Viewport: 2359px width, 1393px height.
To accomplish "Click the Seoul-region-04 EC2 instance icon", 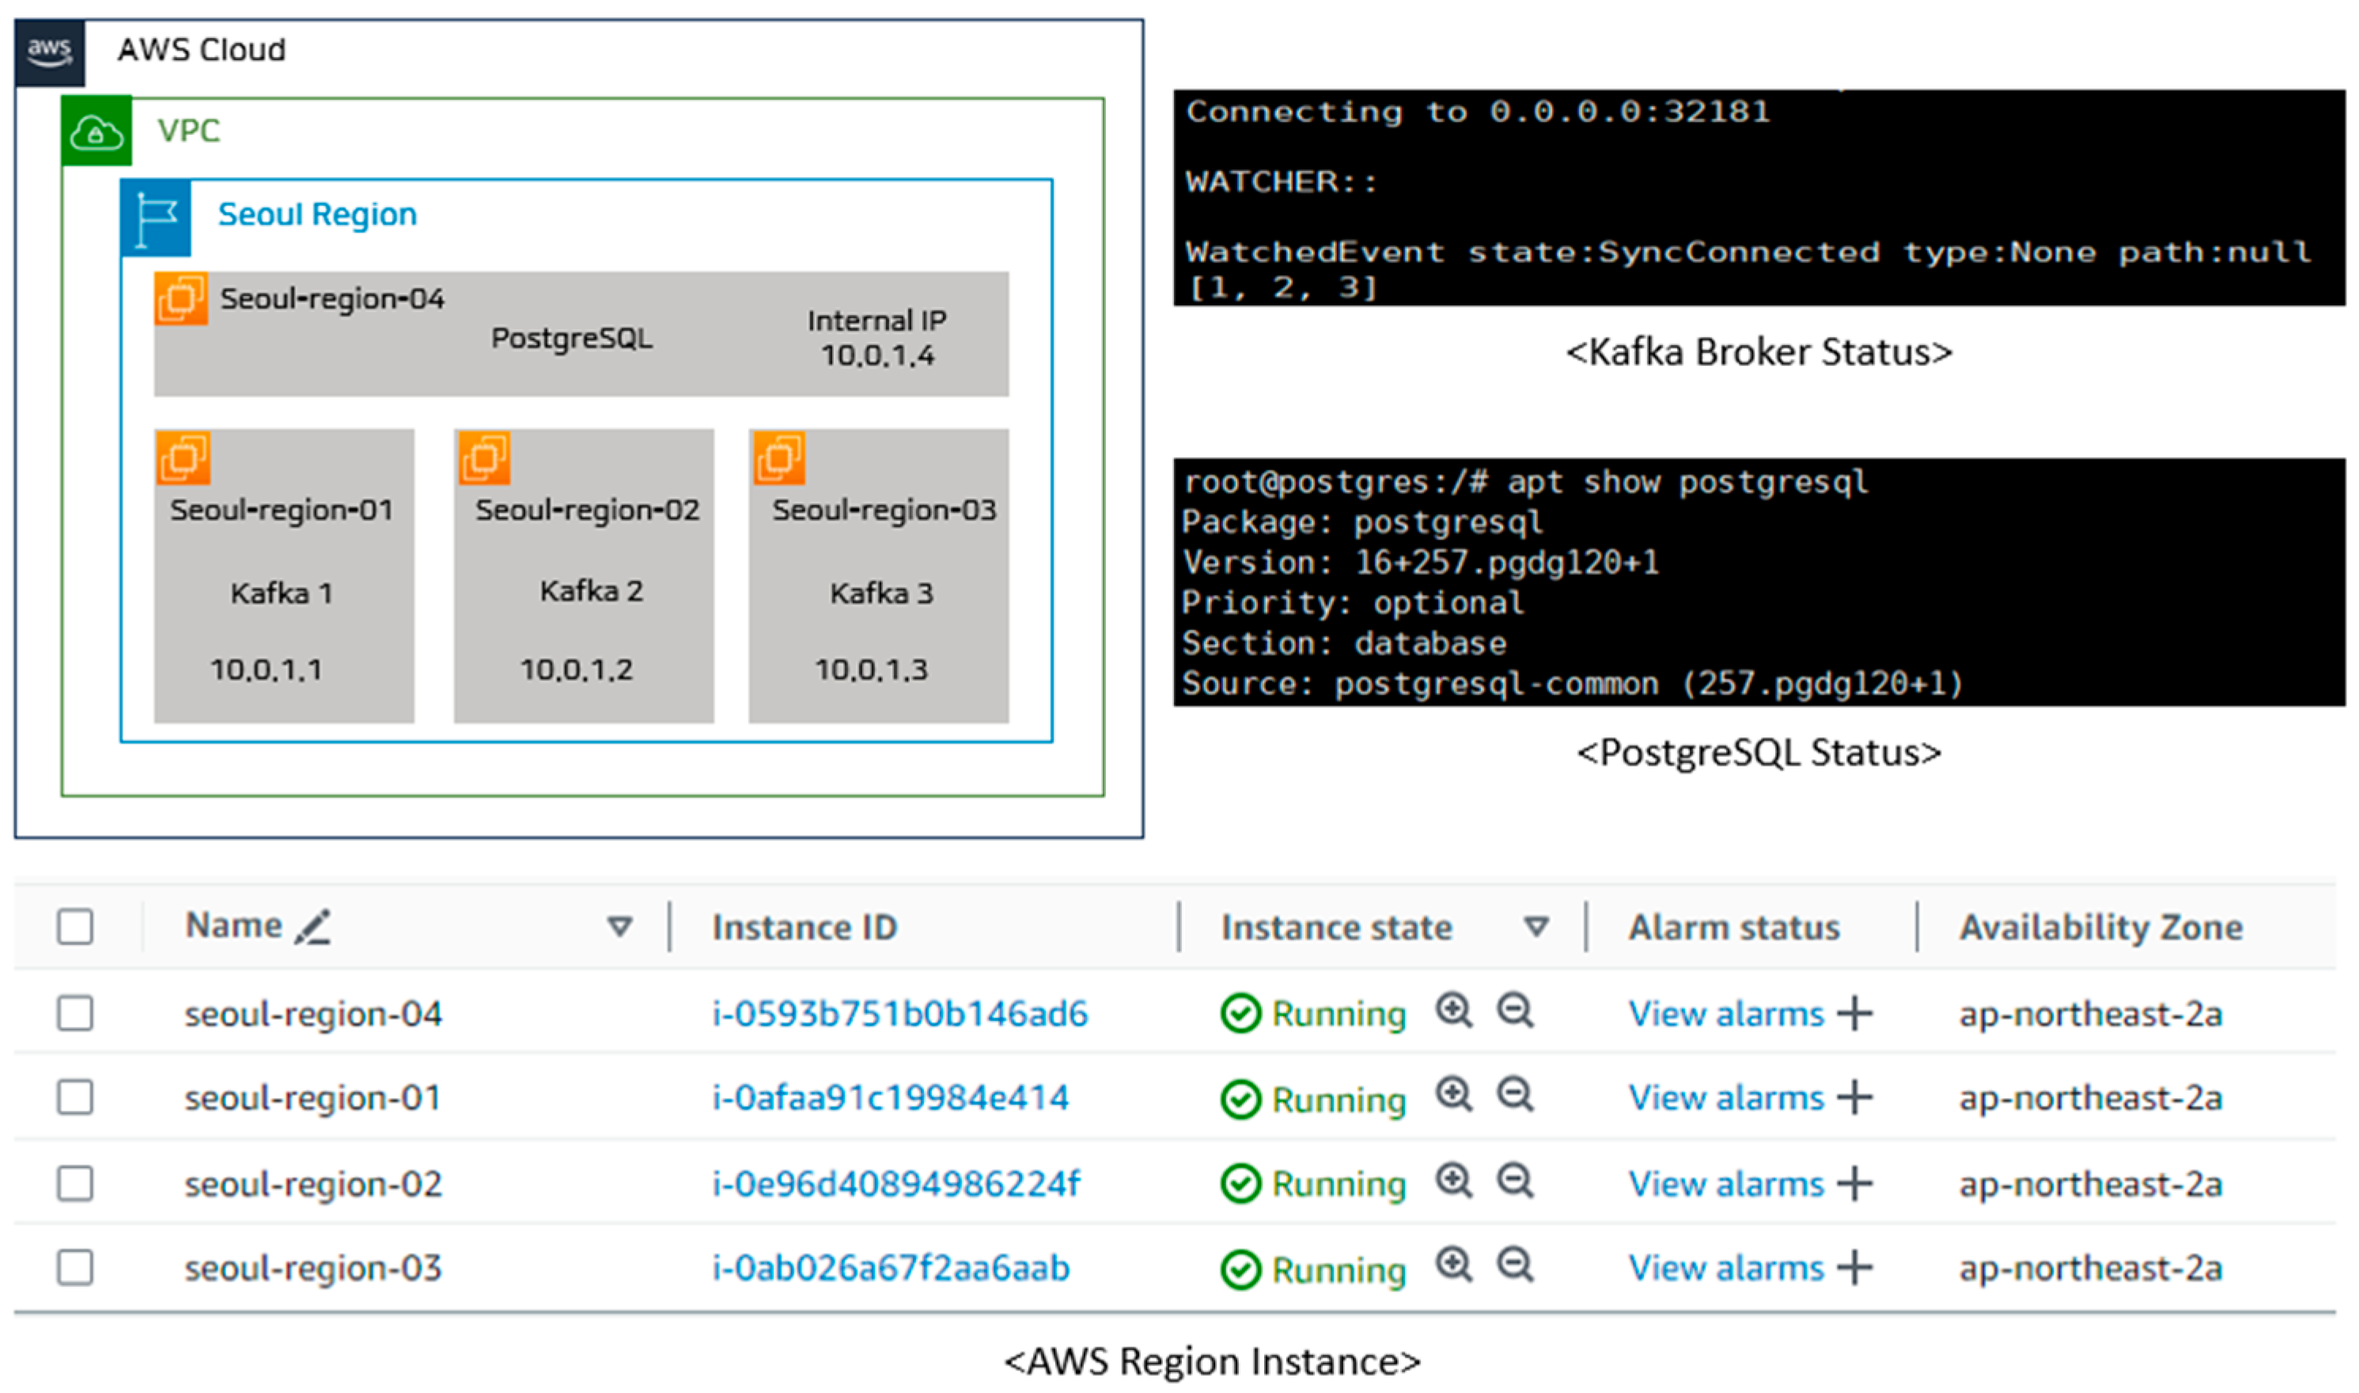I will (x=181, y=298).
